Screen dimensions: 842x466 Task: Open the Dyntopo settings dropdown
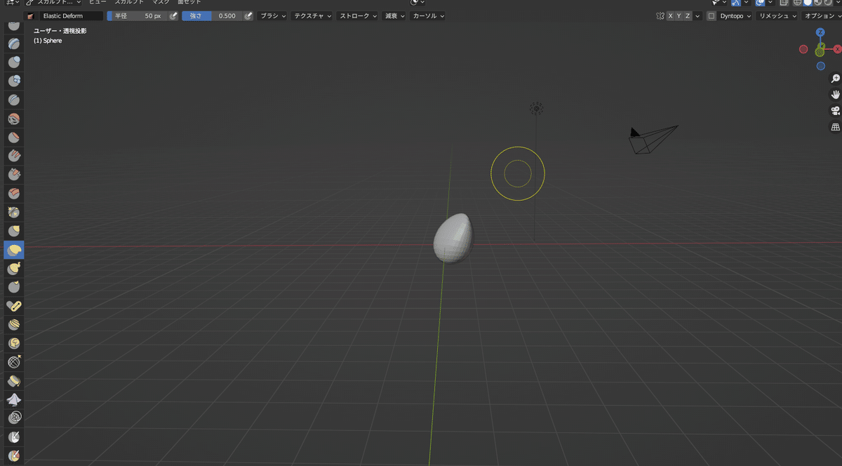[x=735, y=15]
